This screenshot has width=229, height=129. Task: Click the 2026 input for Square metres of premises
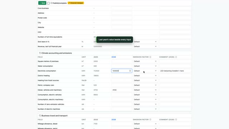point(122,61)
